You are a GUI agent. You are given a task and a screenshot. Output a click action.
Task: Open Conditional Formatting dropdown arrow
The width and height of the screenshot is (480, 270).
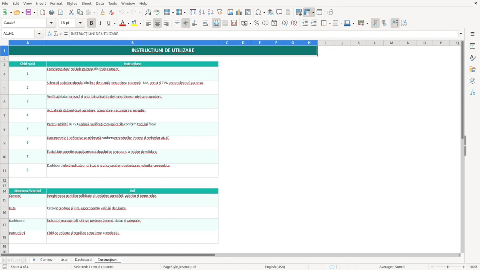coord(367,23)
